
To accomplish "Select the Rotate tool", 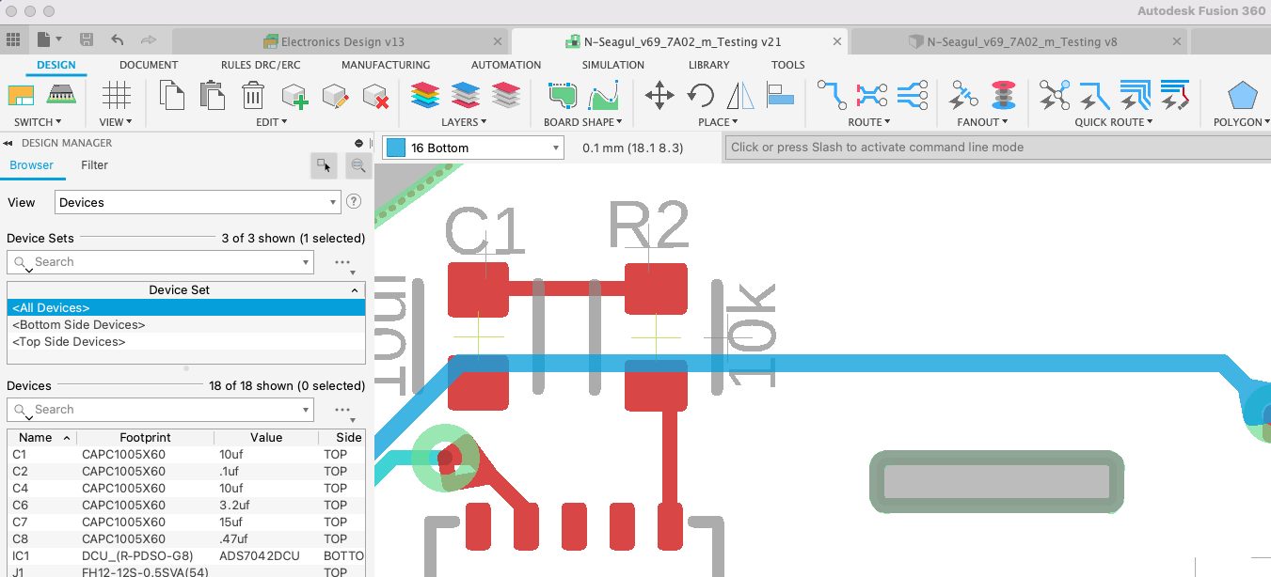I will [700, 96].
